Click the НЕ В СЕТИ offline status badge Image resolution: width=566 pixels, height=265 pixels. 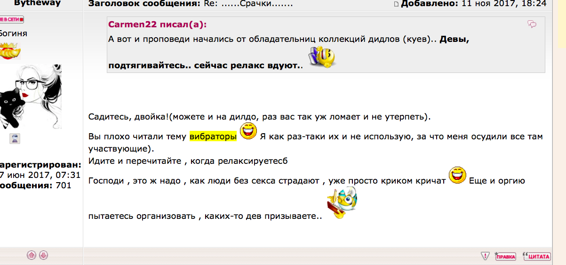(x=12, y=20)
